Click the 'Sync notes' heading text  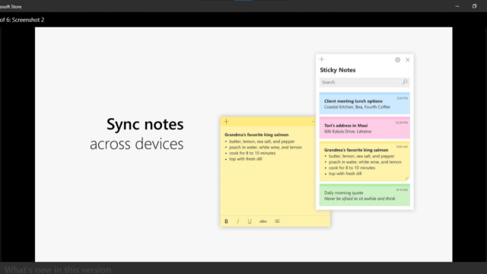145,124
